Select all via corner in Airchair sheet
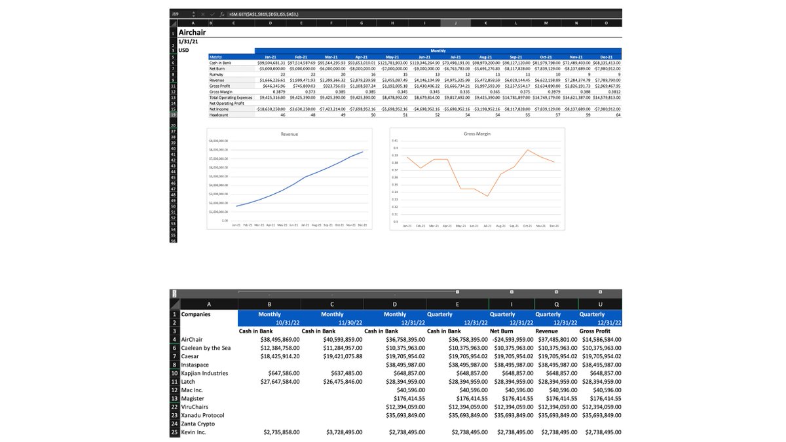786x442 pixels. 174,23
